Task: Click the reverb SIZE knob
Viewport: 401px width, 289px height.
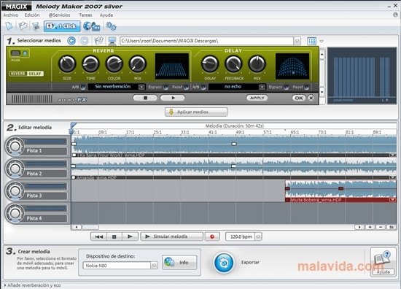Action: 67,63
